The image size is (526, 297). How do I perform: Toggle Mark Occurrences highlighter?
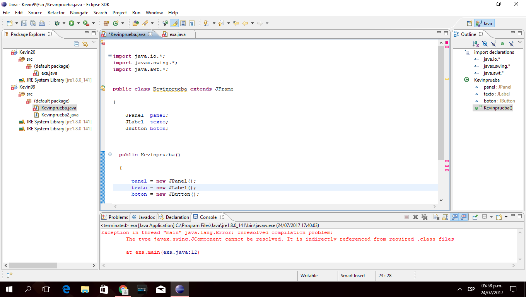174,23
